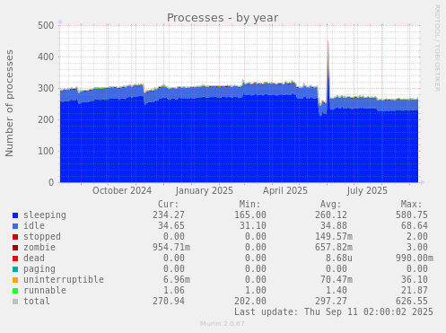Click the 'Last update' timestamp text
The image size is (446, 333).
coord(334,312)
